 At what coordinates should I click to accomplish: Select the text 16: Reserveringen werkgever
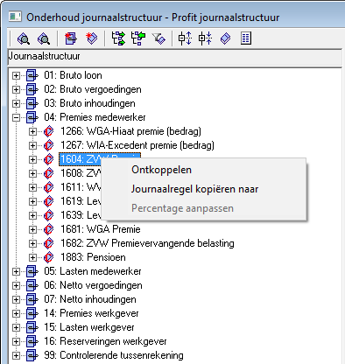click(x=105, y=341)
